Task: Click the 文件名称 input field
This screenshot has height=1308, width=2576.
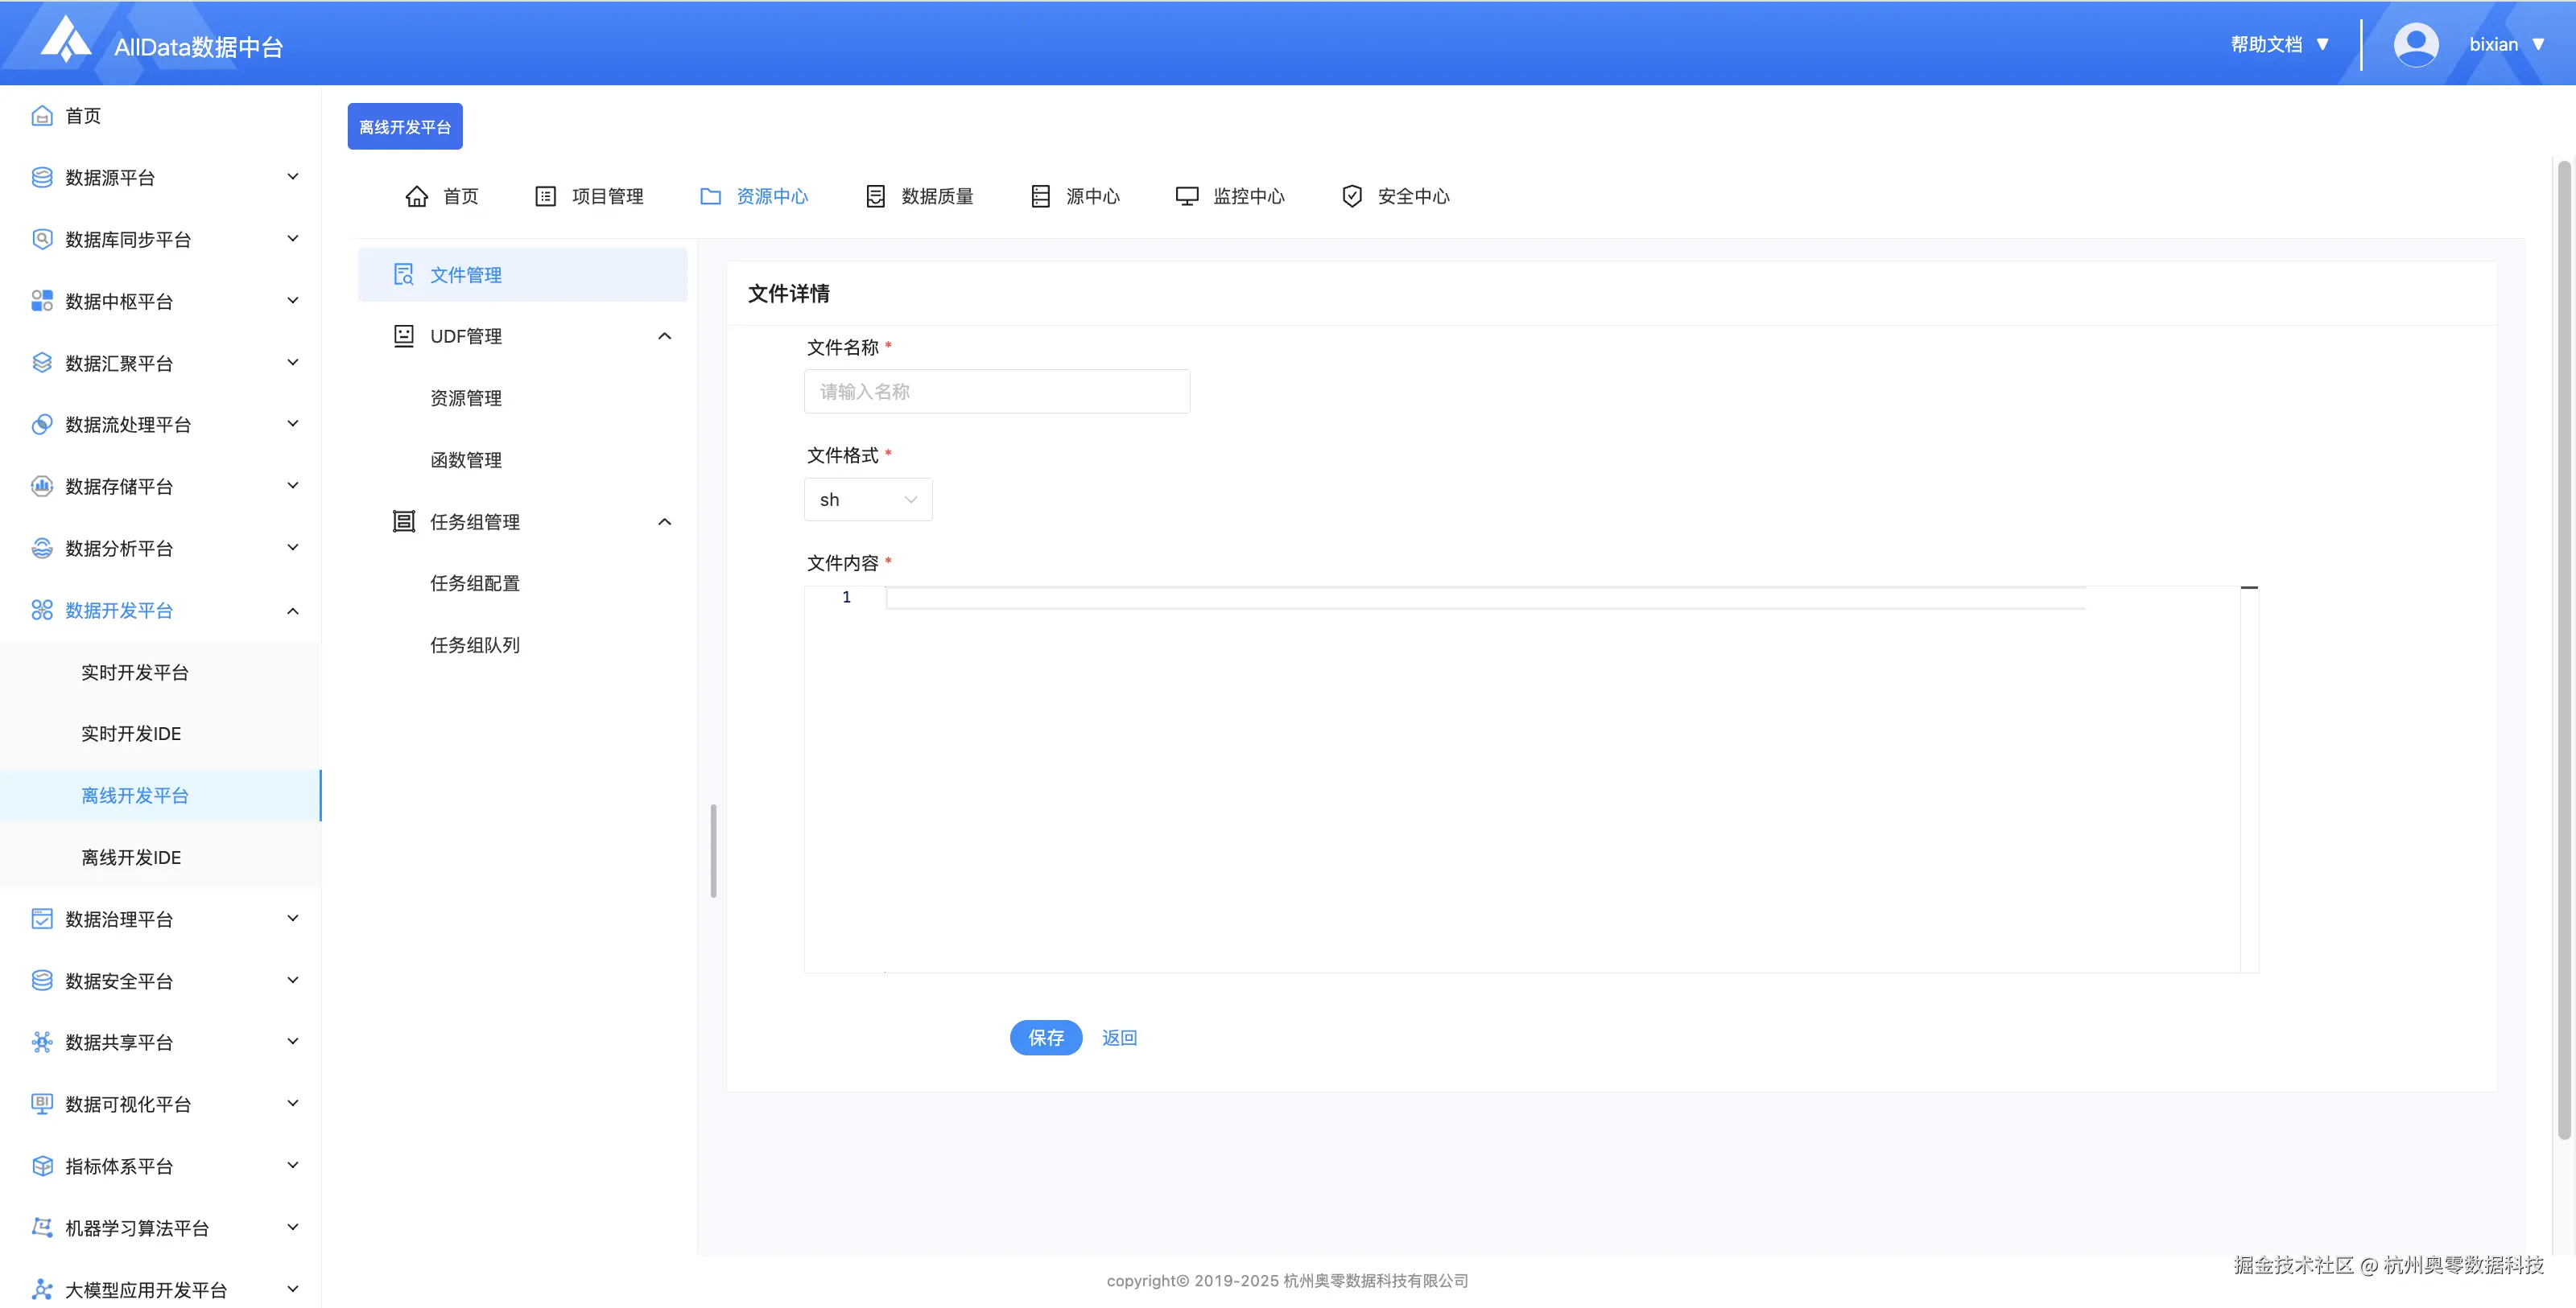Action: click(x=996, y=392)
